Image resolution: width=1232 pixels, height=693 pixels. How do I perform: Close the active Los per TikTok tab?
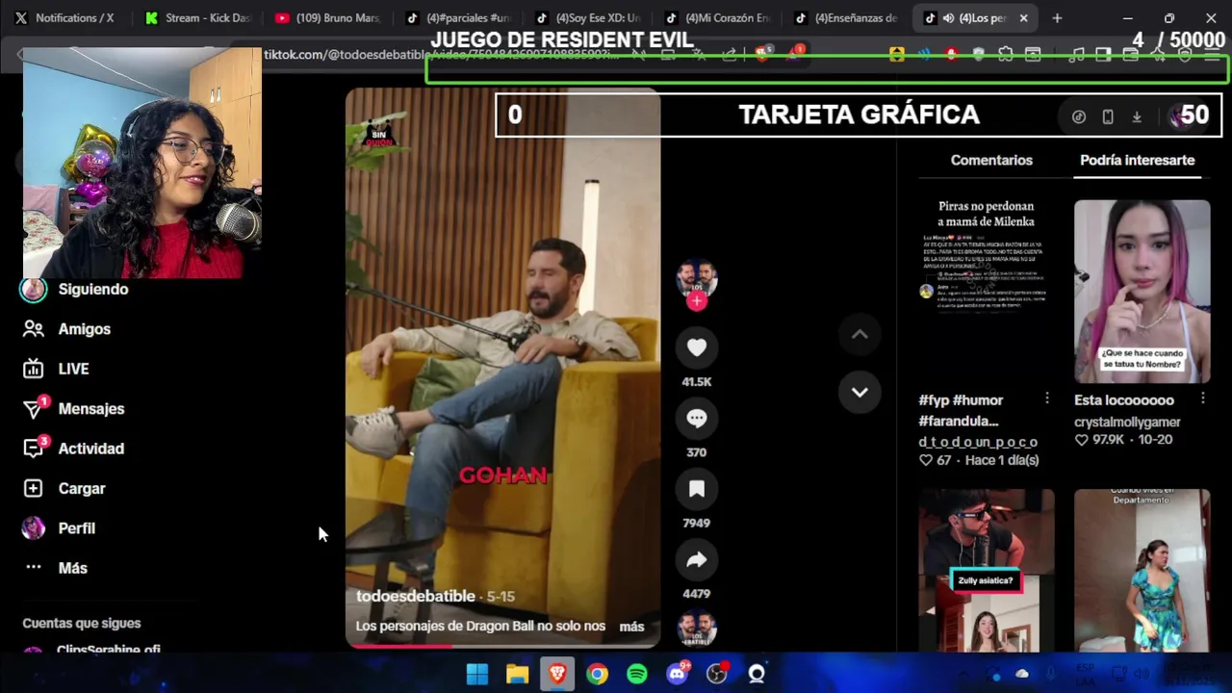pyautogui.click(x=1023, y=18)
